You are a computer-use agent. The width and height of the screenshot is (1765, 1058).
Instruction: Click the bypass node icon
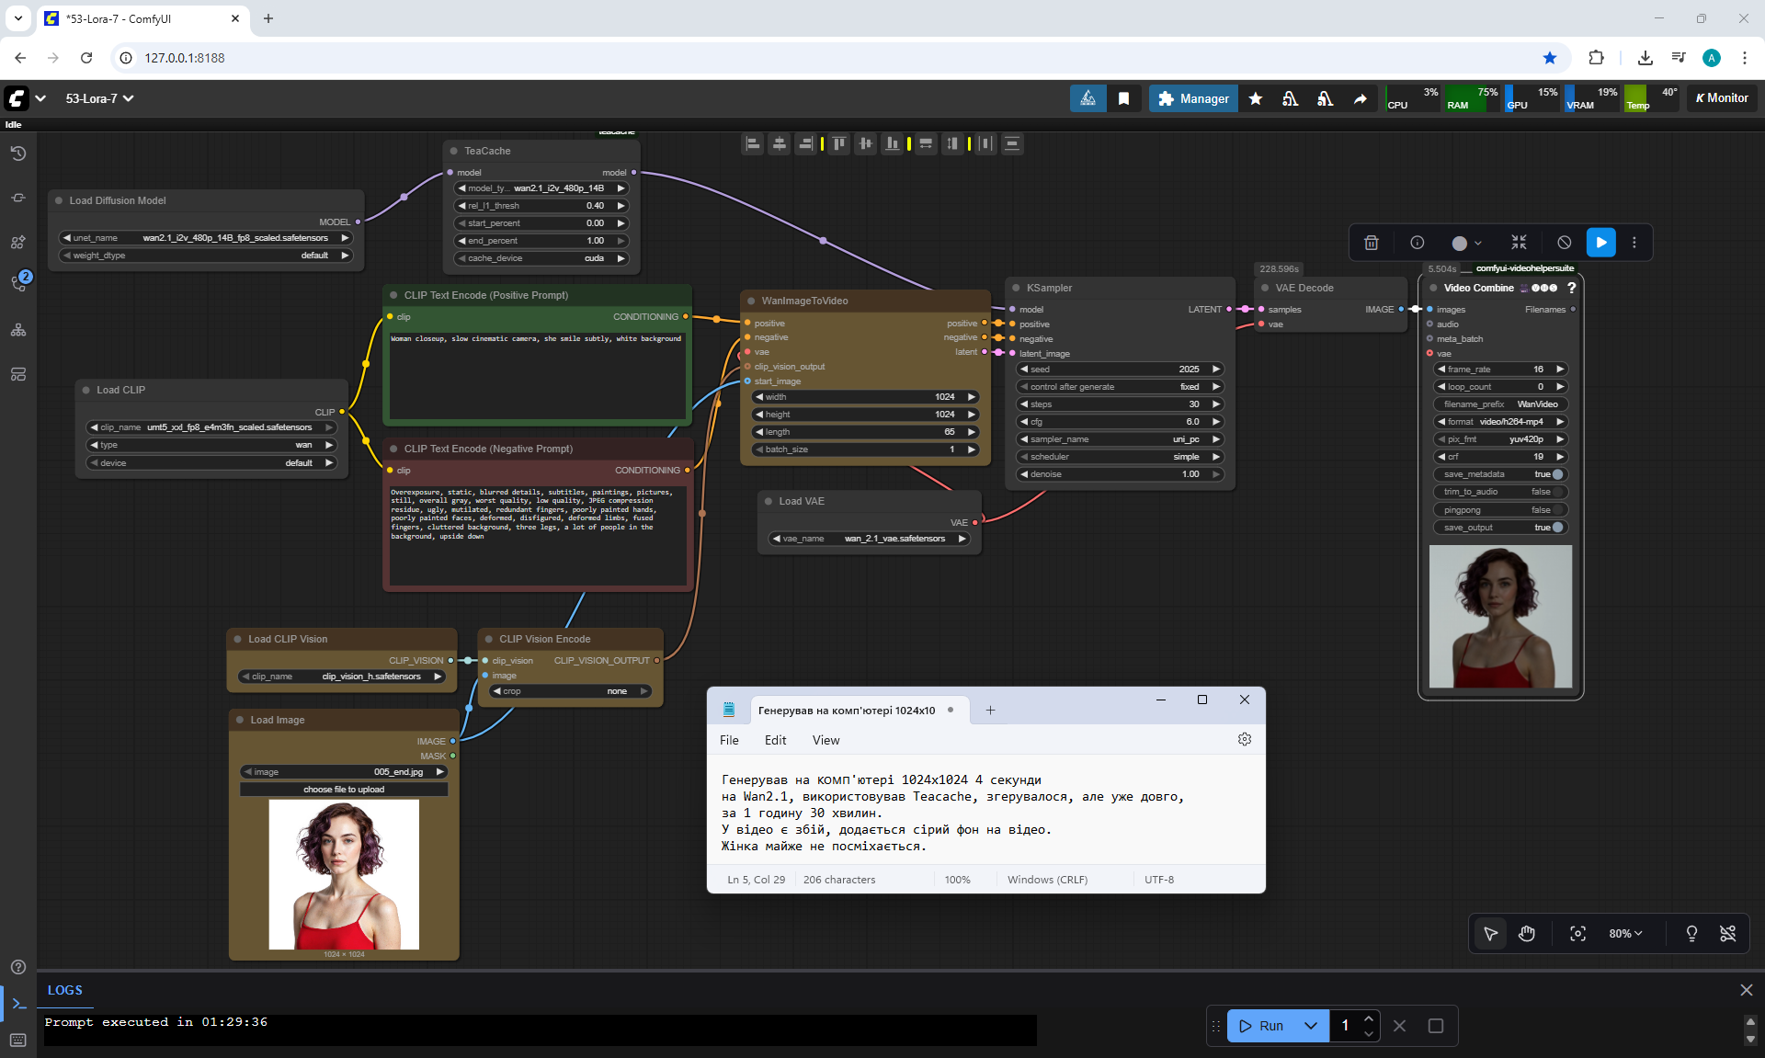coord(1564,243)
